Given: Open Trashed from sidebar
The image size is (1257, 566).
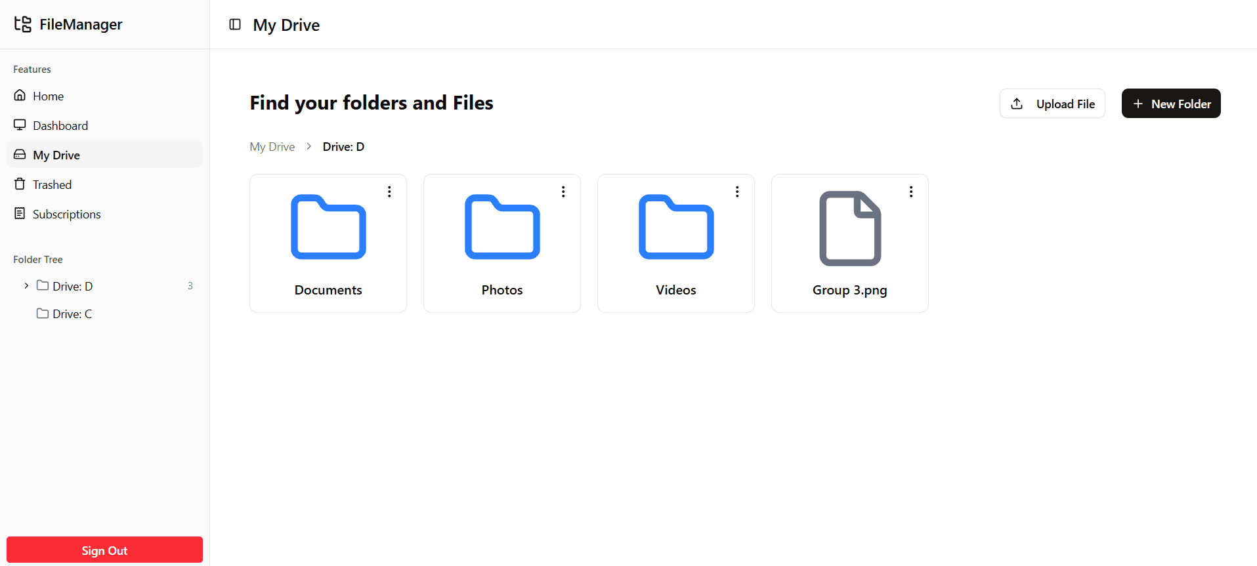Looking at the screenshot, I should pos(52,185).
